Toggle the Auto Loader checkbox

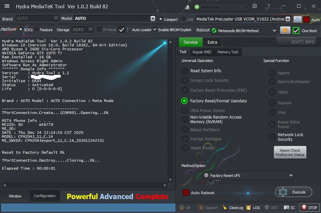pos(122,29)
